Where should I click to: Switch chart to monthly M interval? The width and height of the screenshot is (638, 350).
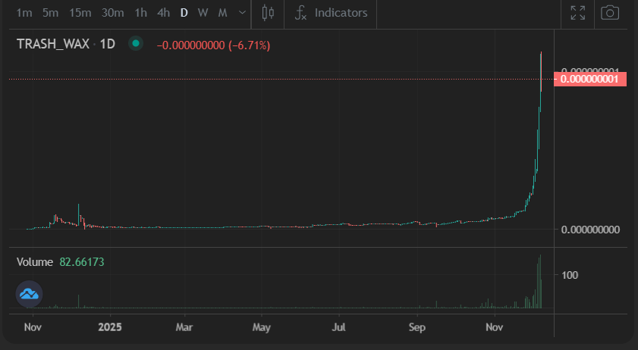tap(222, 13)
